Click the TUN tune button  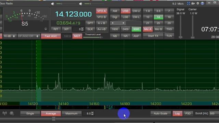(x=169, y=36)
